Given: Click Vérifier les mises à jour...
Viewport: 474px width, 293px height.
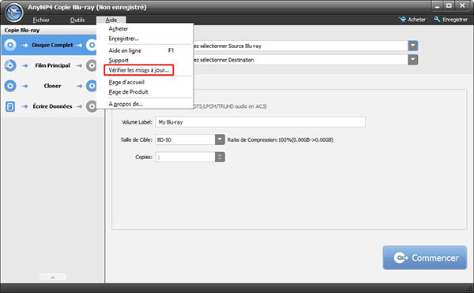Looking at the screenshot, I should (x=139, y=70).
